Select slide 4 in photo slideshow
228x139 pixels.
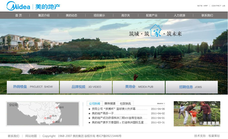tap(213, 123)
